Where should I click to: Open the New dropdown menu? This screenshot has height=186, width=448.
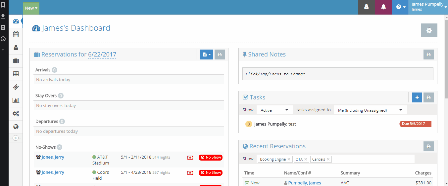coord(31,8)
